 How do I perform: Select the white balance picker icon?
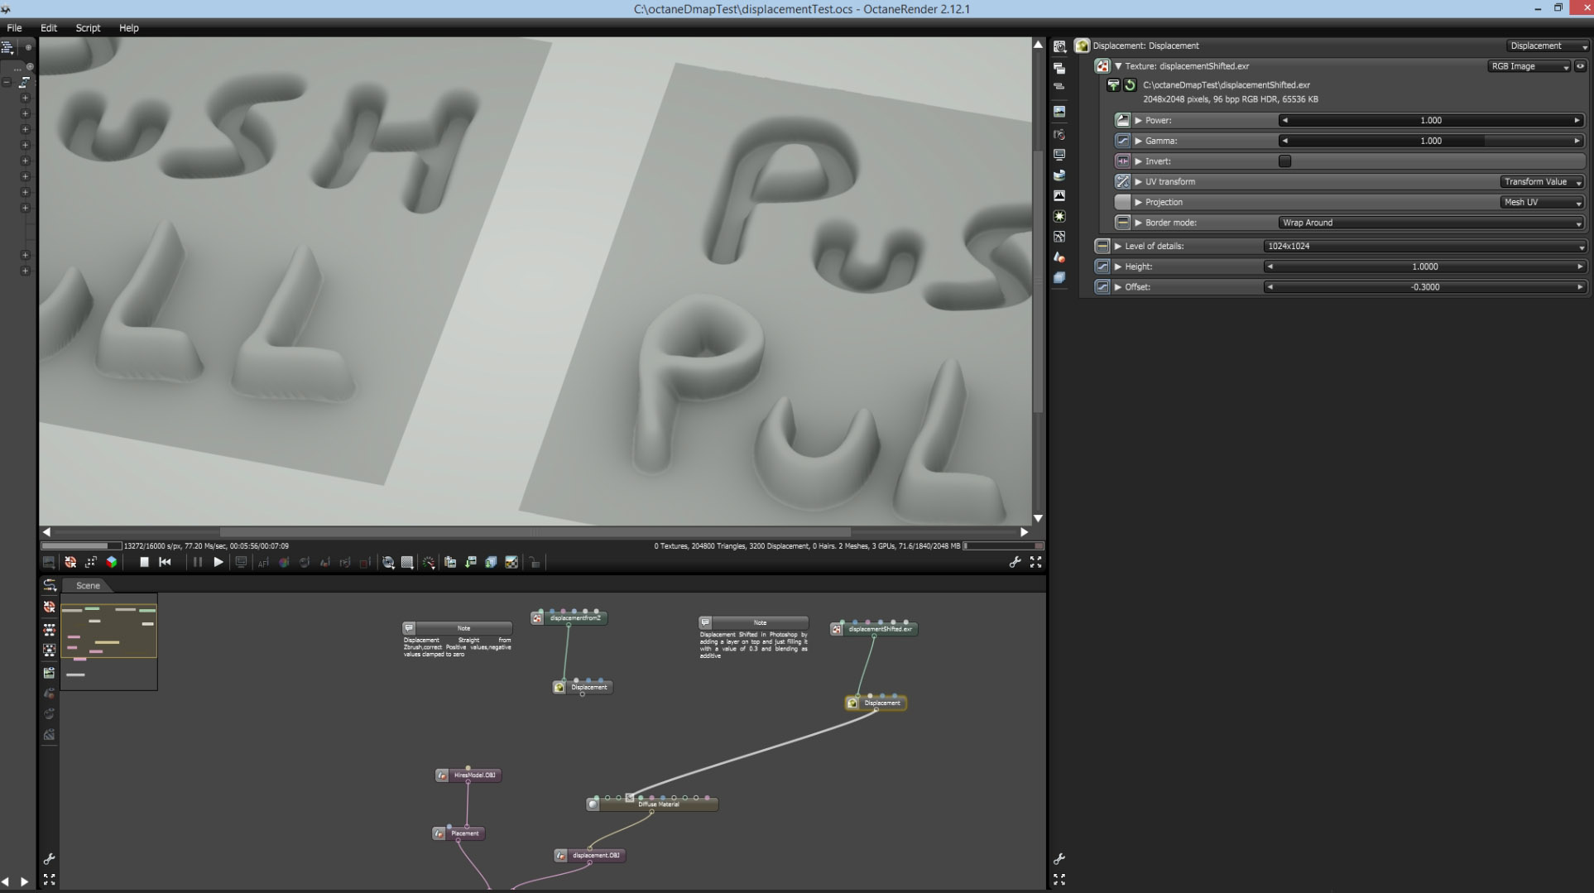(284, 562)
